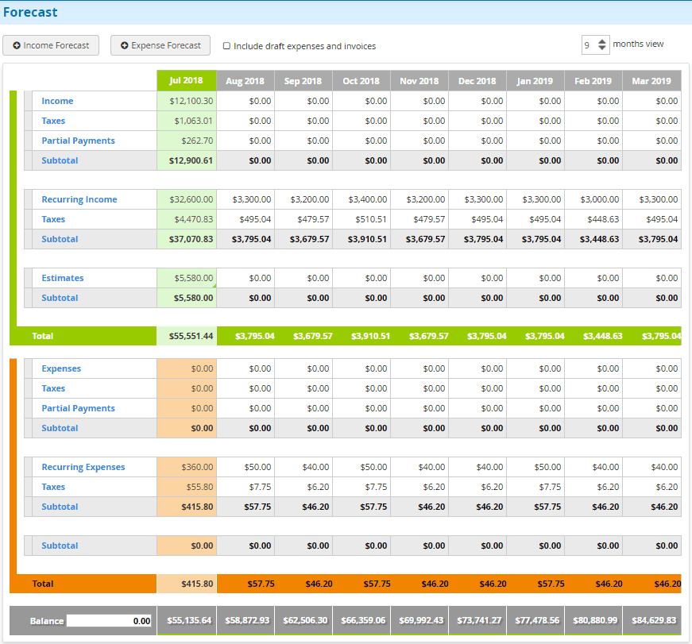Click the $360.00 recurring expenses cell
Image resolution: width=692 pixels, height=644 pixels.
pyautogui.click(x=187, y=467)
